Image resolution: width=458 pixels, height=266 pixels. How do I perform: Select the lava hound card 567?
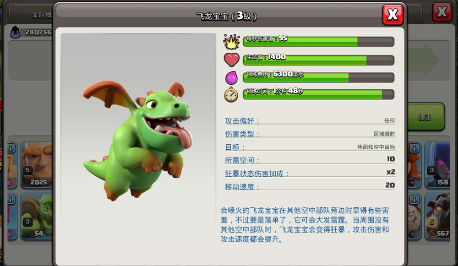pyautogui.click(x=437, y=217)
